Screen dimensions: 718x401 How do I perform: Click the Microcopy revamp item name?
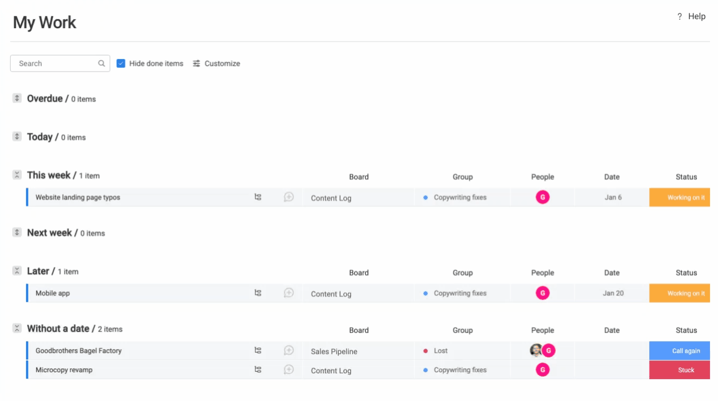(x=64, y=370)
